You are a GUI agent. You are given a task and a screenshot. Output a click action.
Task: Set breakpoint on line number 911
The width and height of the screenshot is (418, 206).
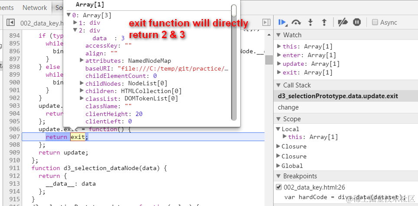point(14,168)
